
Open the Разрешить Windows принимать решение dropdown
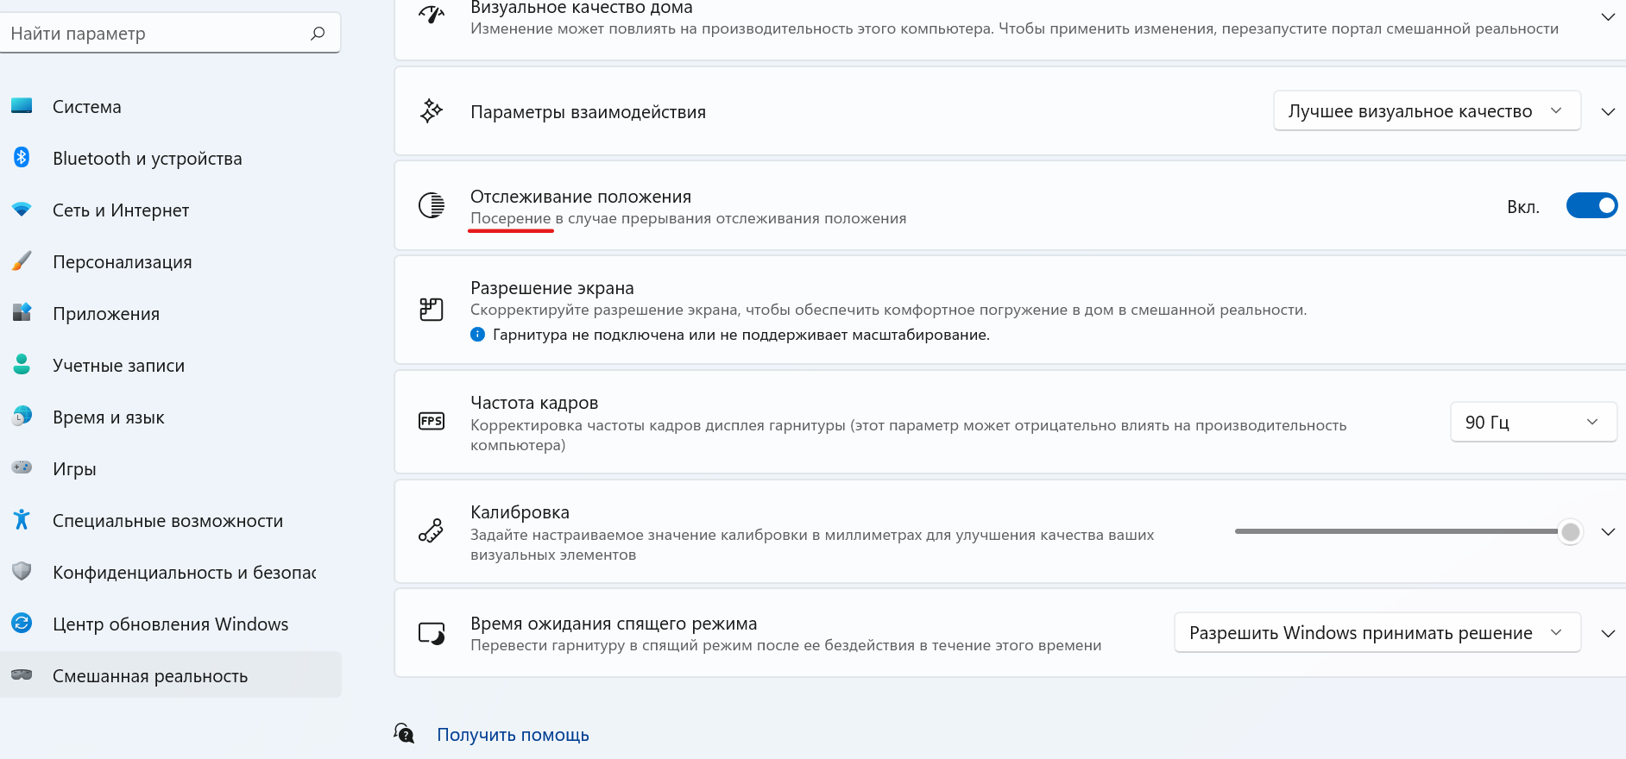[1377, 633]
